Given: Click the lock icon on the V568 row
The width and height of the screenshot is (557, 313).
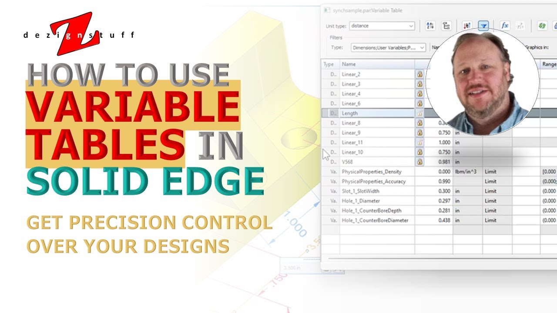Looking at the screenshot, I should (419, 162).
